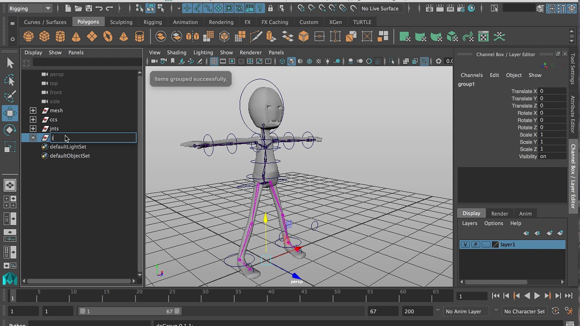
Task: Click the Redo arrow icon
Action: [x=109, y=8]
